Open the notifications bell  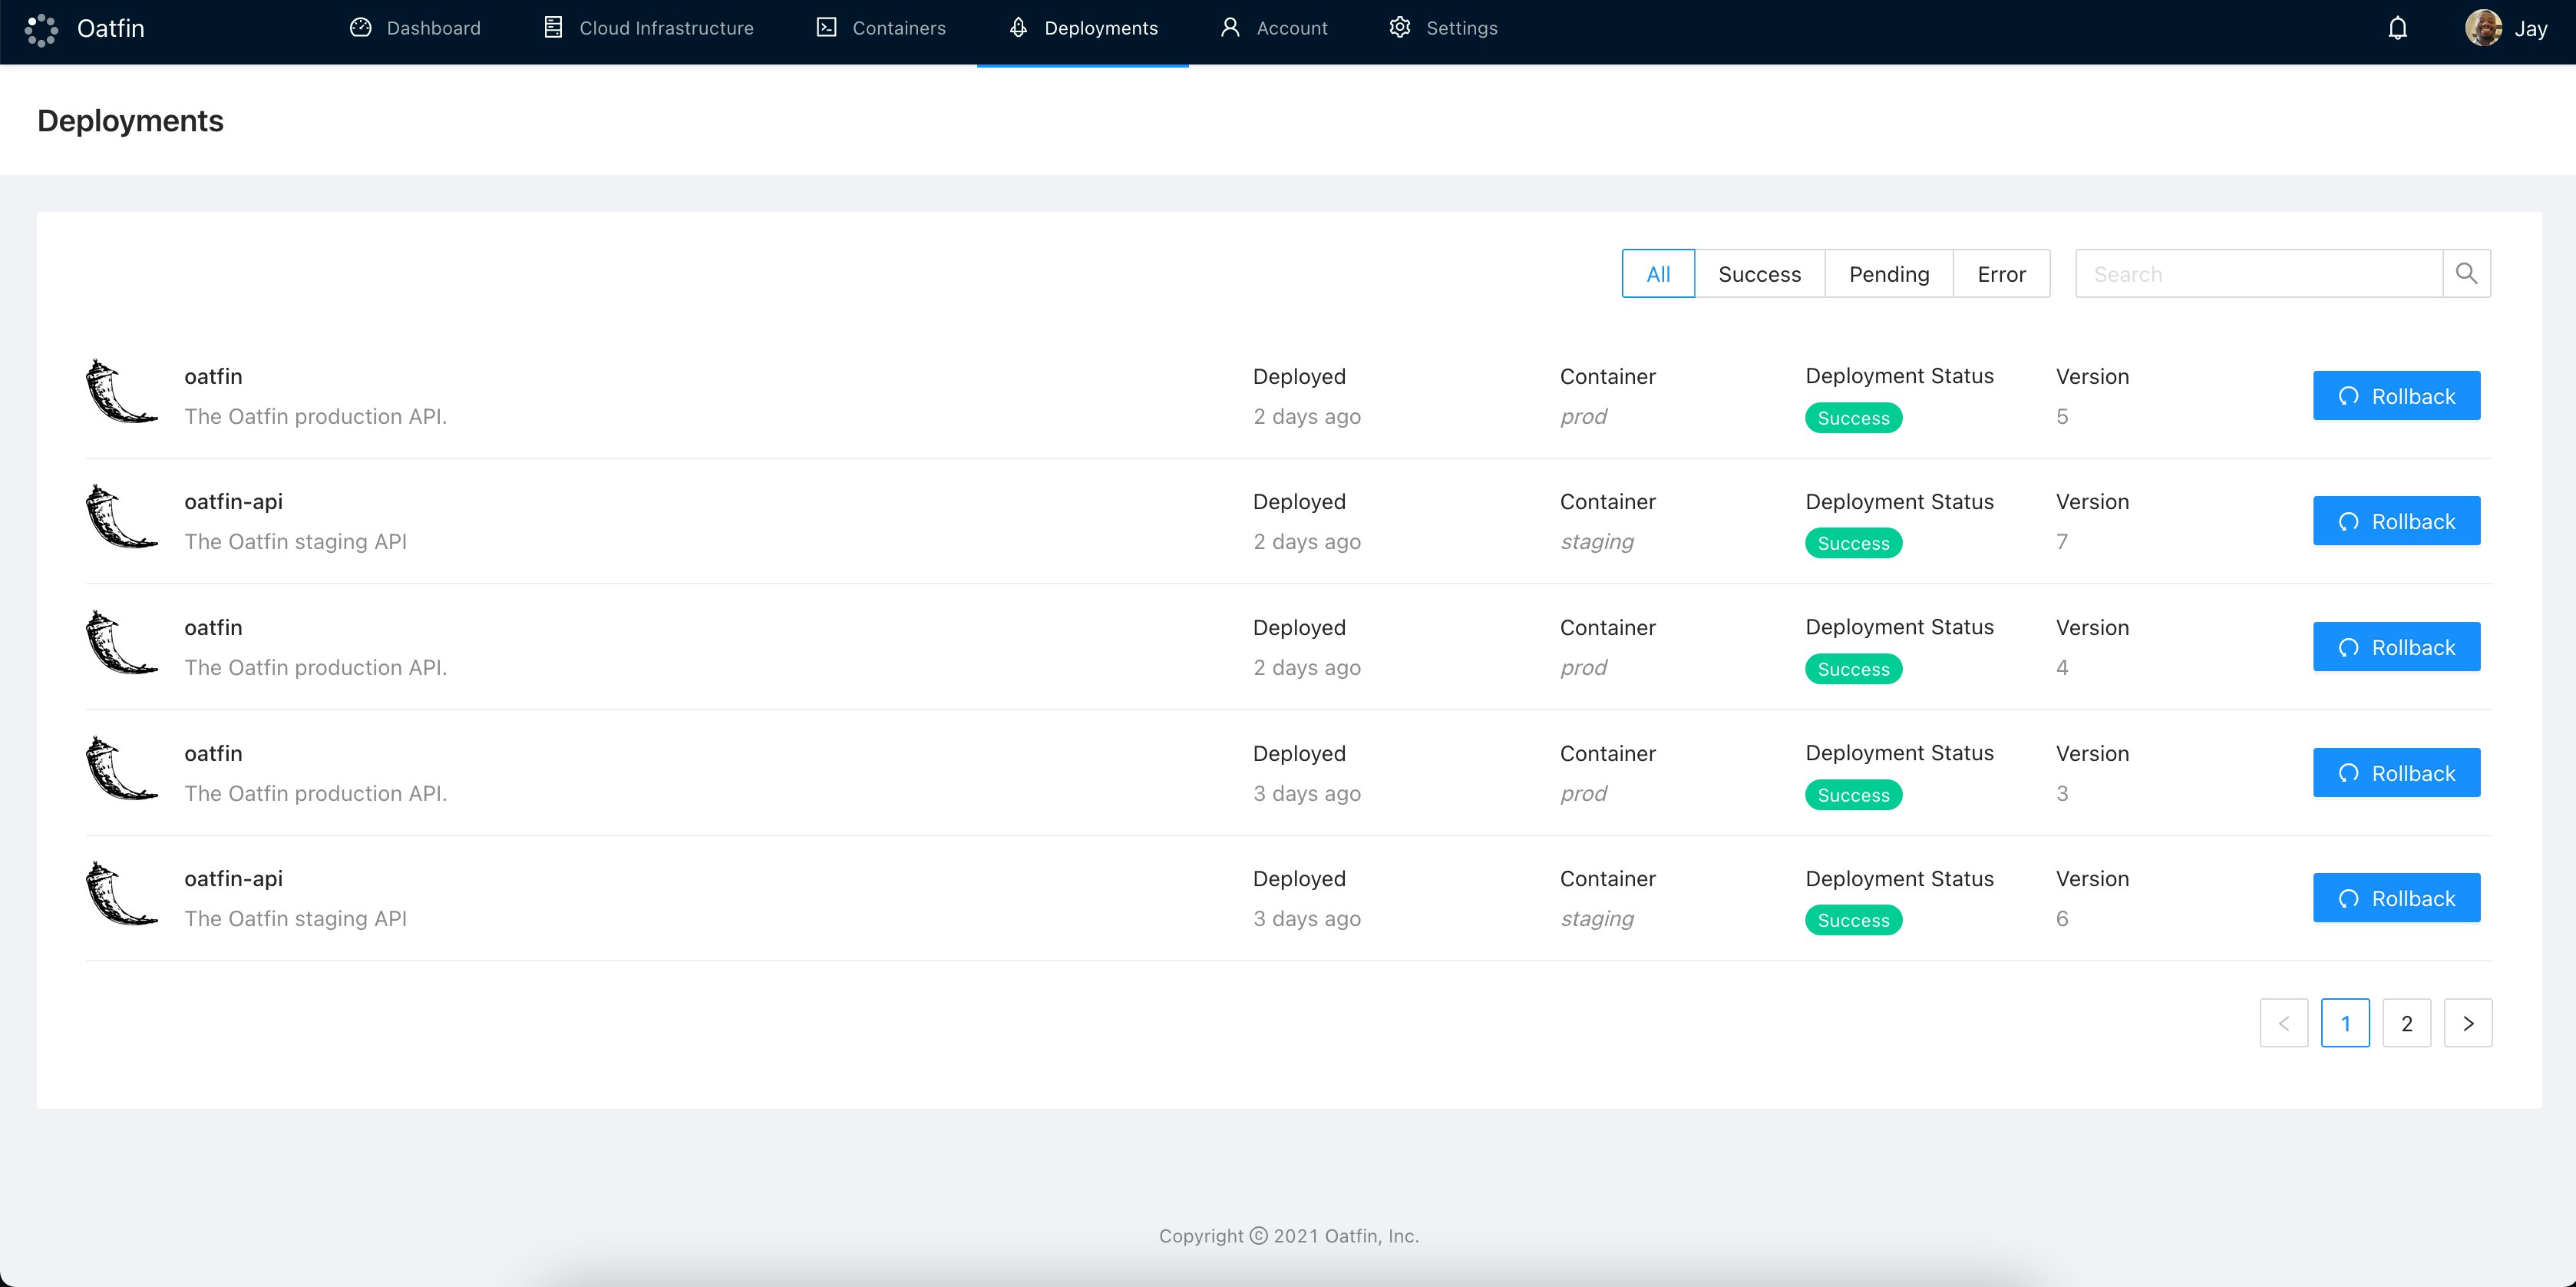pos(2397,28)
